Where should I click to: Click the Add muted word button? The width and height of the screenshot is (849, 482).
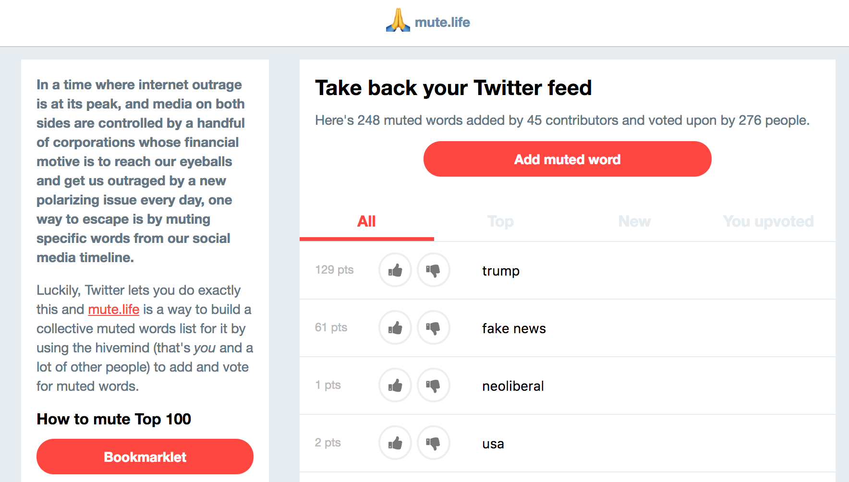[567, 159]
